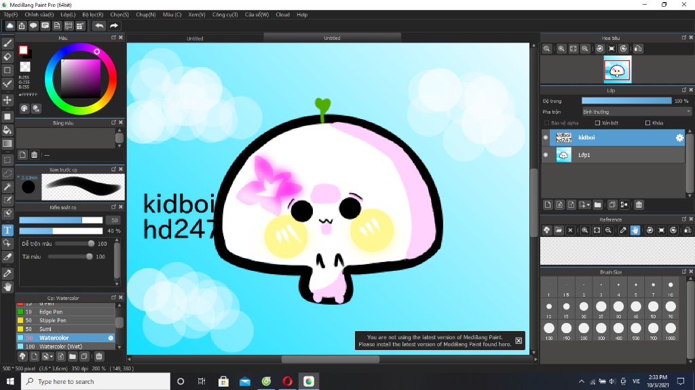Select the Sumi brush

[66, 329]
